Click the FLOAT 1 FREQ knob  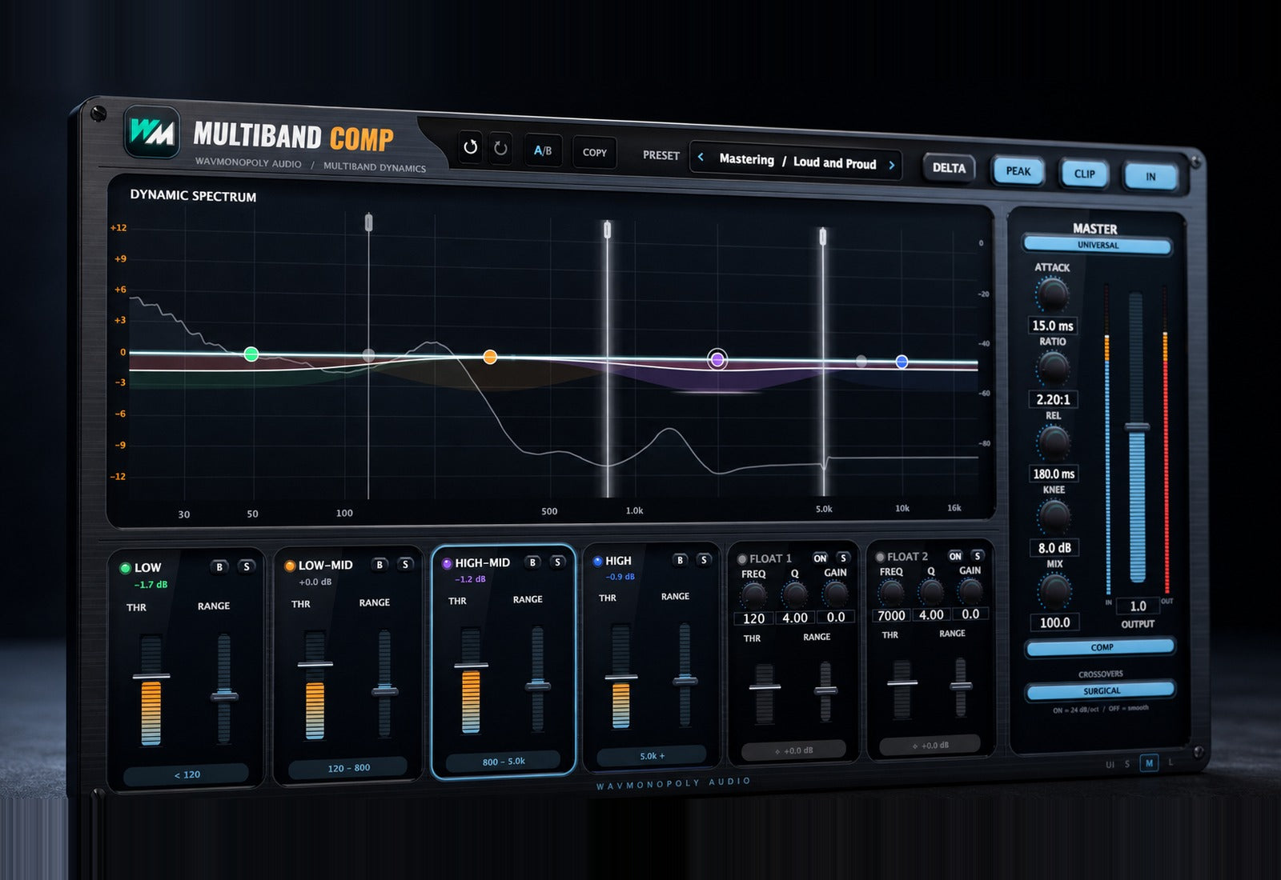pyautogui.click(x=753, y=594)
